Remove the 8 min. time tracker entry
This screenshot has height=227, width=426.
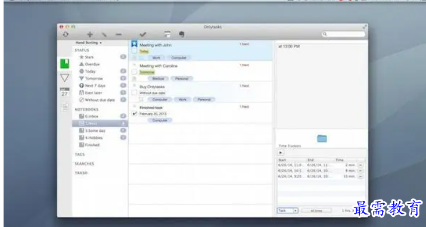pyautogui.click(x=360, y=171)
